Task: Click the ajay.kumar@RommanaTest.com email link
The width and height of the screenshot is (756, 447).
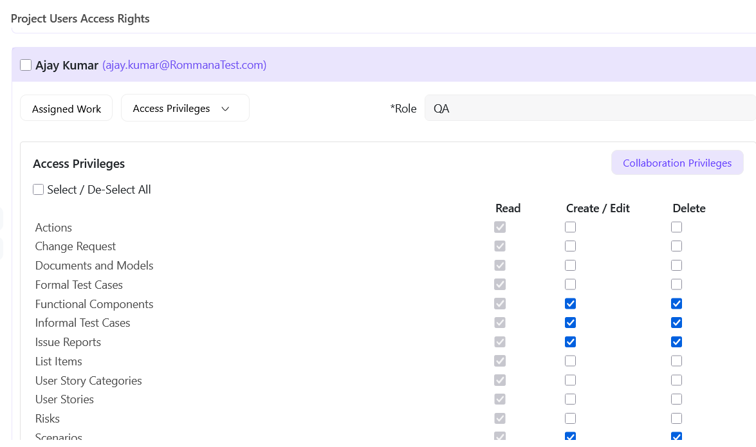Action: (184, 65)
